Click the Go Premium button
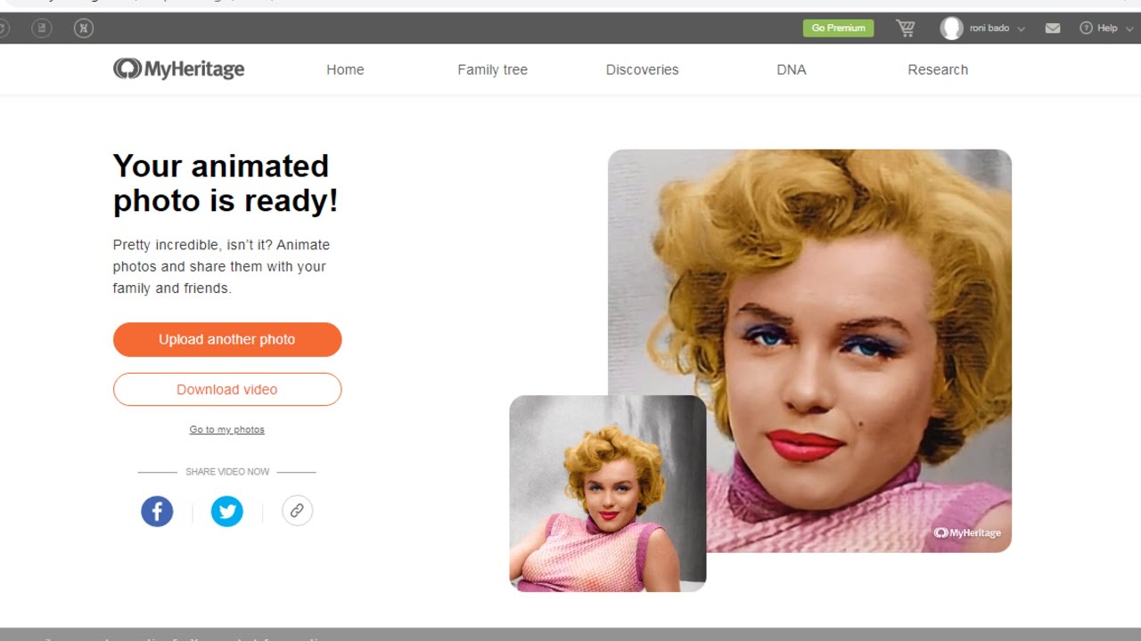 [x=838, y=28]
